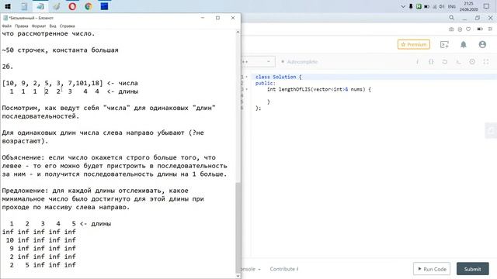Viewport: 497px width, 279px height.
Task: Click the Premium button in LeetCode
Action: pos(414,45)
